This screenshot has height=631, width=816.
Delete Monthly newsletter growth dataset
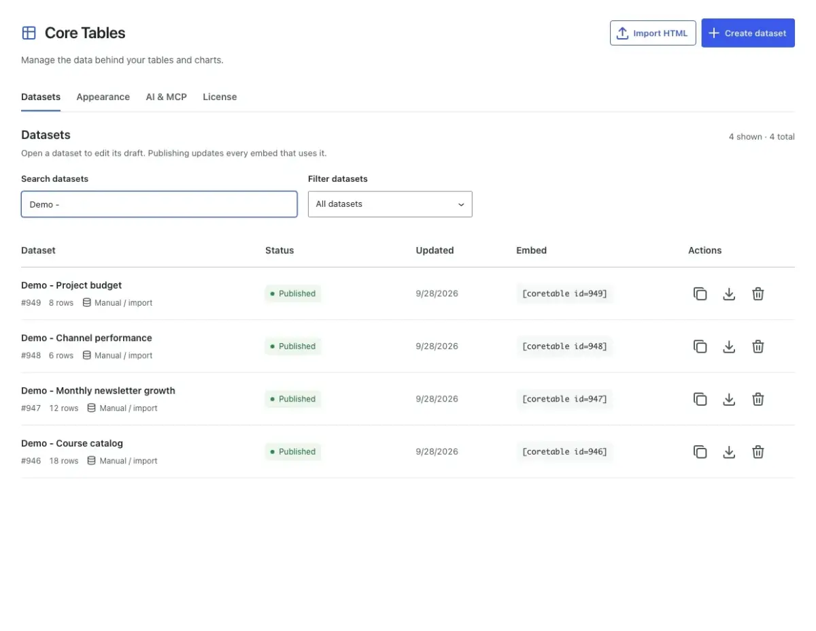click(x=758, y=399)
